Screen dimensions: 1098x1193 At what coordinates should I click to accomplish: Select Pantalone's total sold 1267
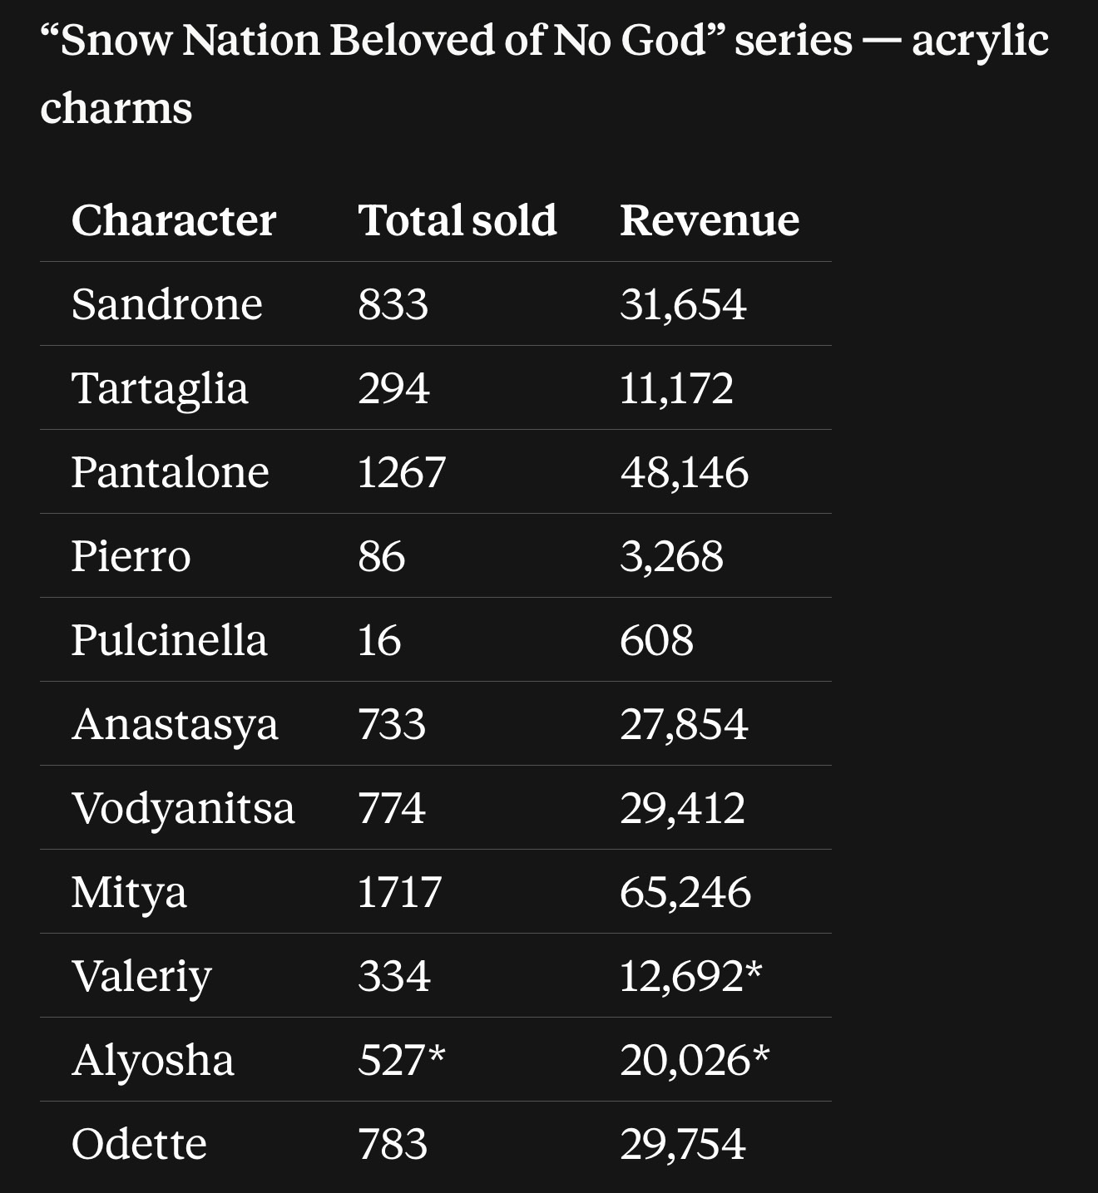402,472
